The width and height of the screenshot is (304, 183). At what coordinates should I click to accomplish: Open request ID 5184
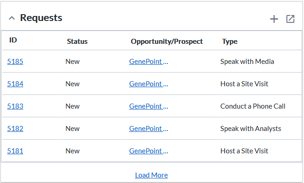[x=15, y=84]
